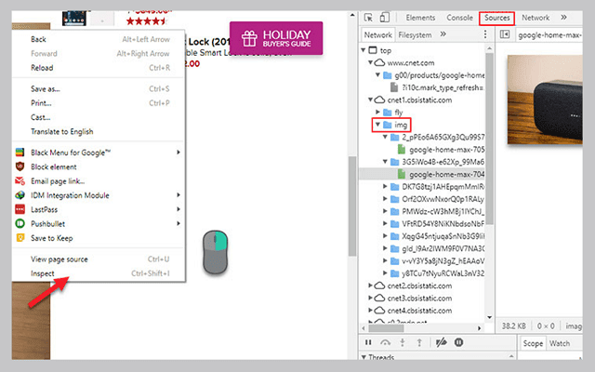Click the step out of function icon

pyautogui.click(x=418, y=343)
